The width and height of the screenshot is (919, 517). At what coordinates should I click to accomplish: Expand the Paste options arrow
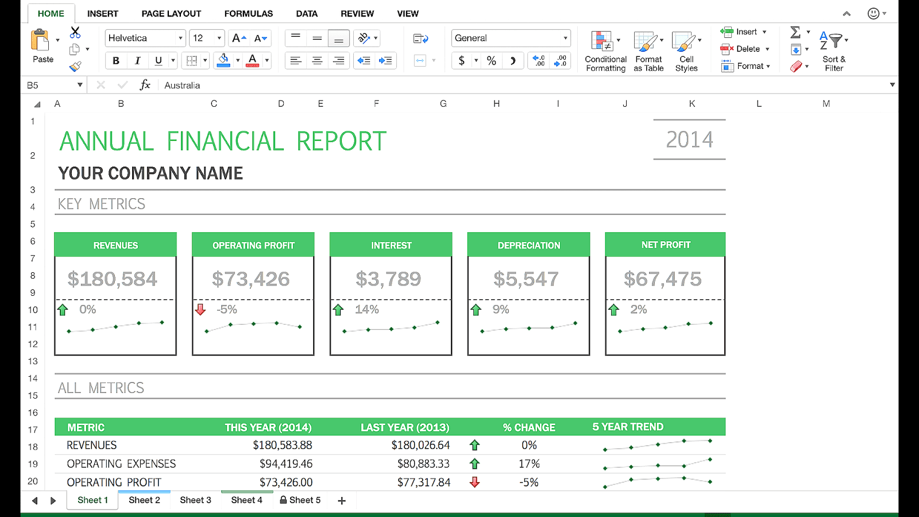click(x=57, y=40)
